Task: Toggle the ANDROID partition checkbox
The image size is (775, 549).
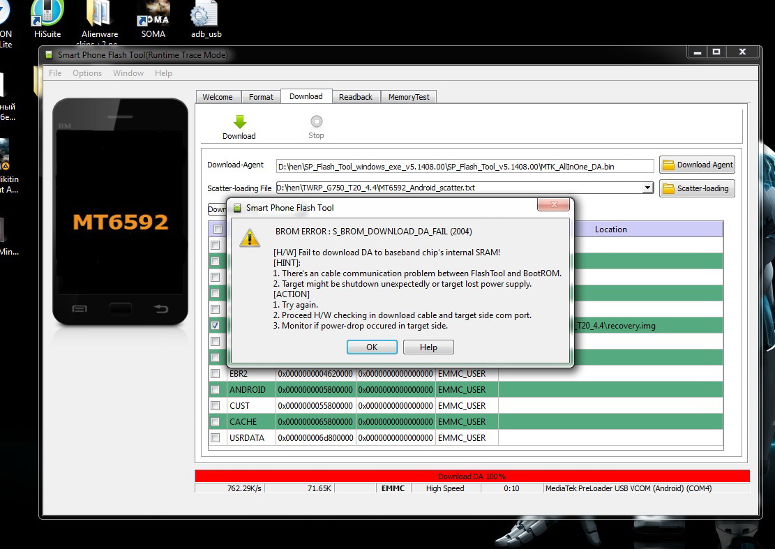Action: click(x=216, y=390)
